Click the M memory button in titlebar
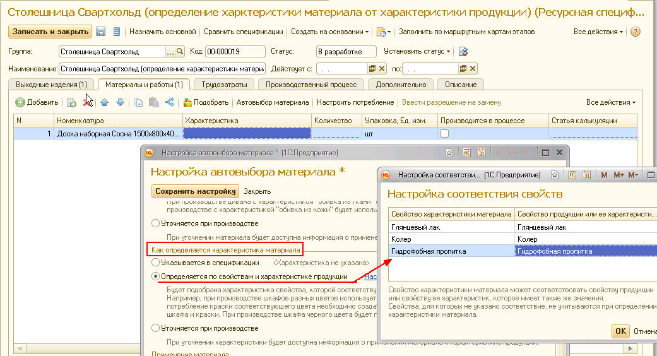The height and width of the screenshot is (356, 657). [x=604, y=175]
